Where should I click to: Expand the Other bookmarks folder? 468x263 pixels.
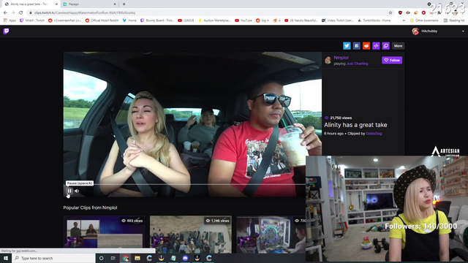click(424, 20)
